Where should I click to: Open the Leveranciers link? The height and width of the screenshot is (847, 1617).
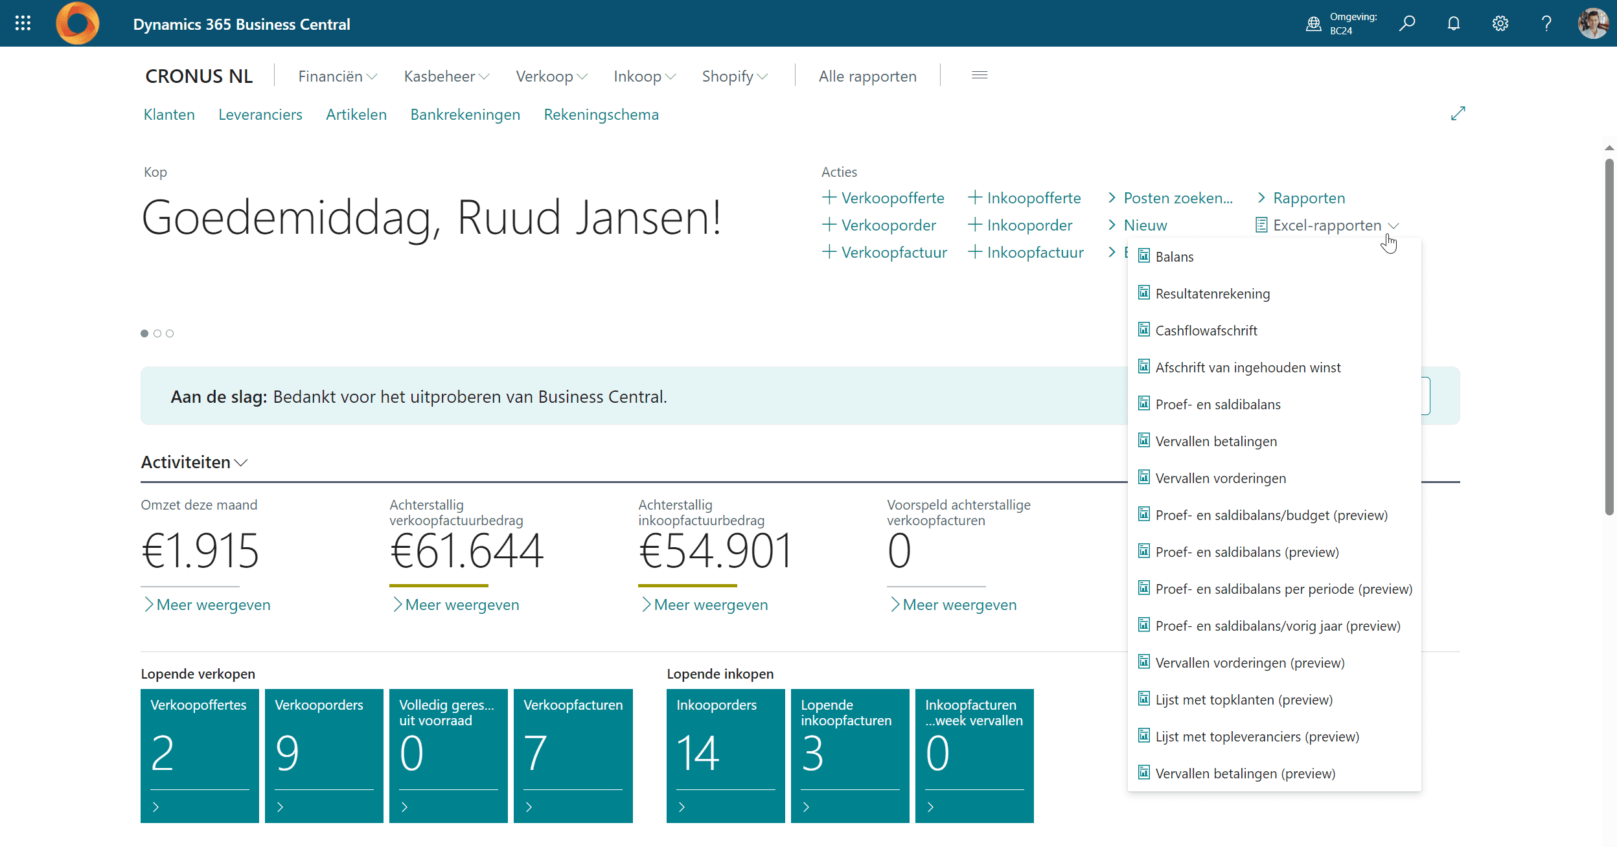click(x=260, y=115)
